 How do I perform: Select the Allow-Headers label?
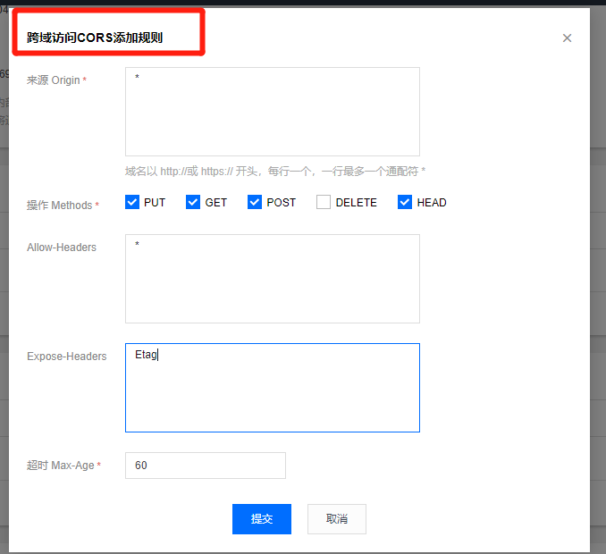click(62, 248)
